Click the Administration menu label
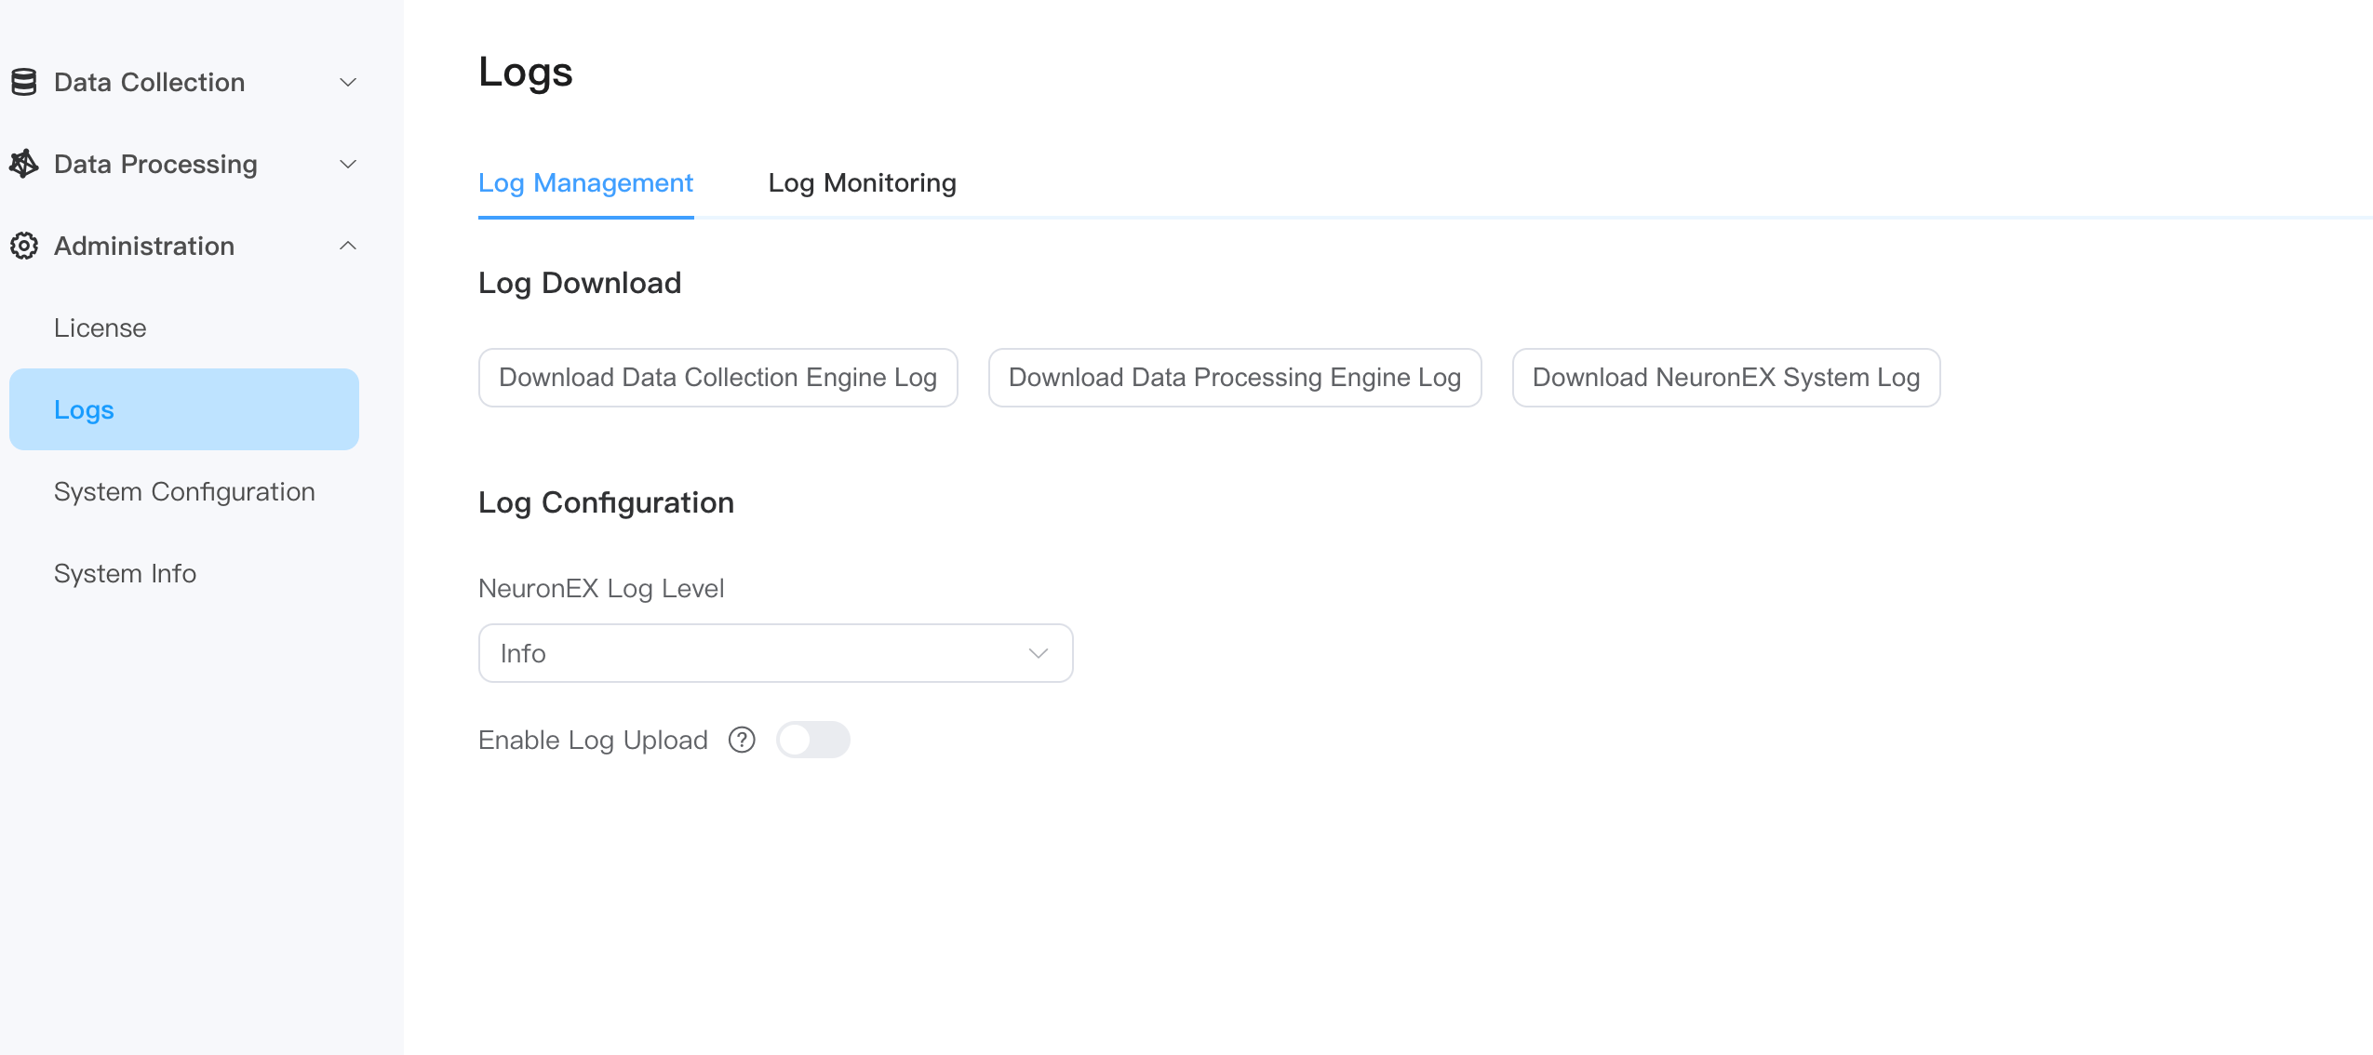Screen dimensions: 2373x1055 click(x=144, y=246)
